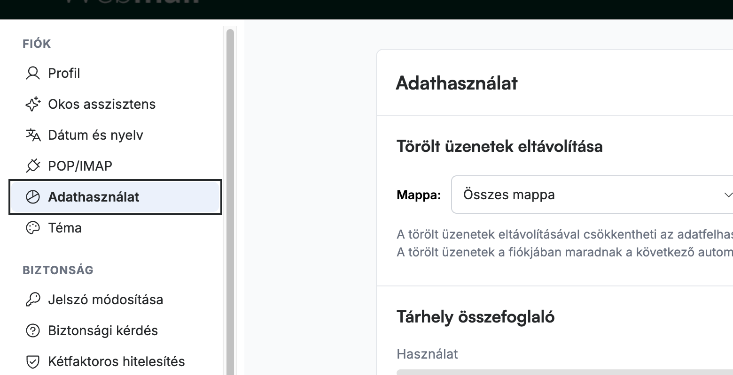The image size is (733, 375).
Task: Click the Kétfaktoros hitelesítés shield icon
Action: click(x=32, y=361)
